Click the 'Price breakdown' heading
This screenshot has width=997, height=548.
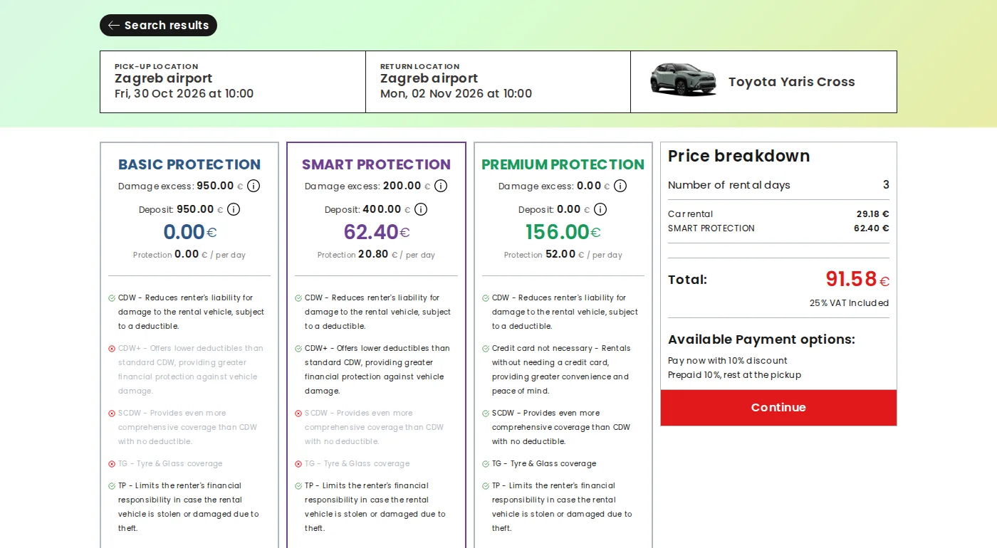pyautogui.click(x=739, y=156)
